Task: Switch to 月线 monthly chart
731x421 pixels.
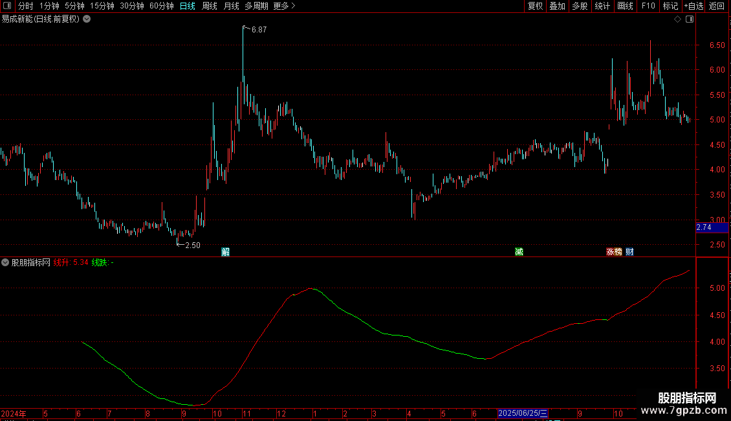Action: pyautogui.click(x=231, y=6)
